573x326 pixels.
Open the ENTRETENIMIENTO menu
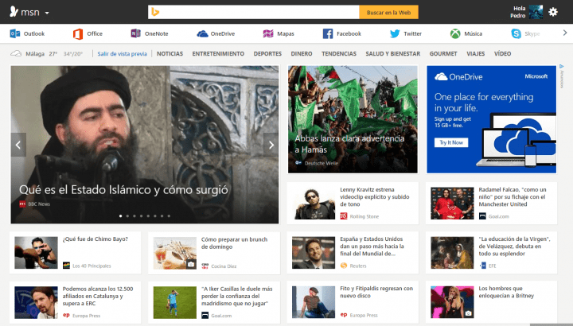tap(218, 53)
